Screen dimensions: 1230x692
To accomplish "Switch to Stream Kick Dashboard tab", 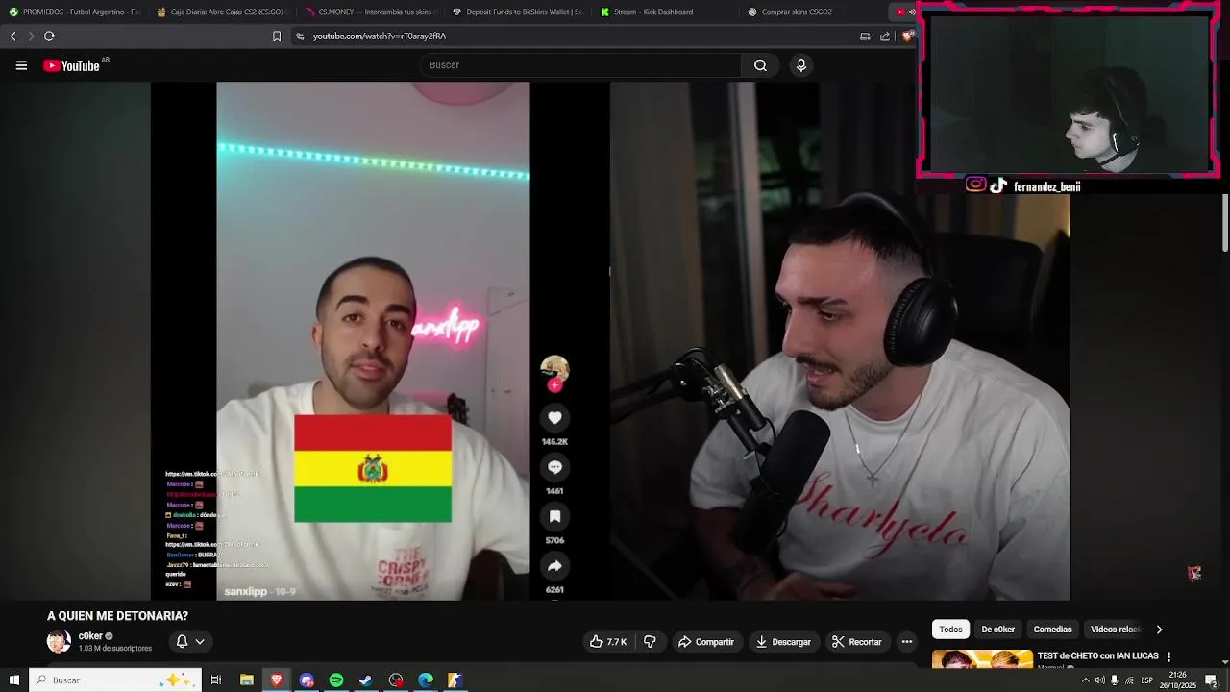I will [x=663, y=12].
